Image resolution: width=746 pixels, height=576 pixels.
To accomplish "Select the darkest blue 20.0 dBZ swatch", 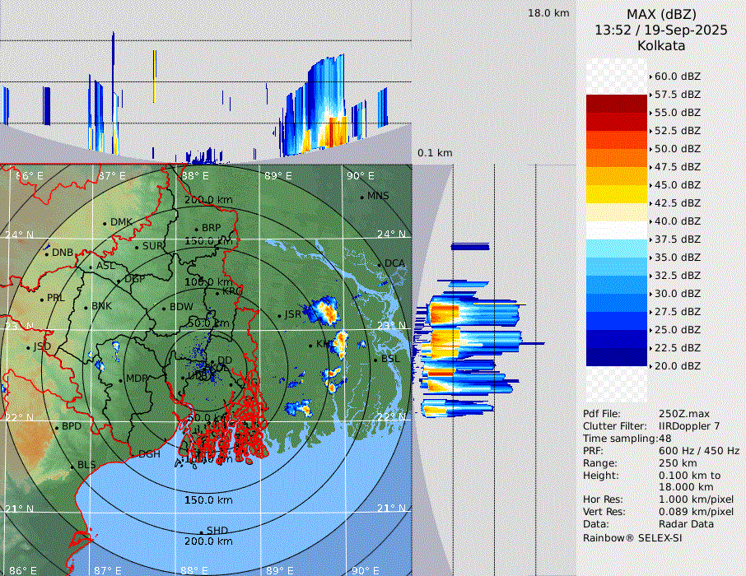I will pyautogui.click(x=617, y=357).
